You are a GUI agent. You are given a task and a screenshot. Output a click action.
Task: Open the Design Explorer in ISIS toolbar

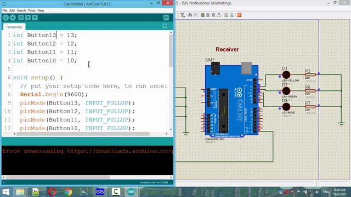coord(202,15)
